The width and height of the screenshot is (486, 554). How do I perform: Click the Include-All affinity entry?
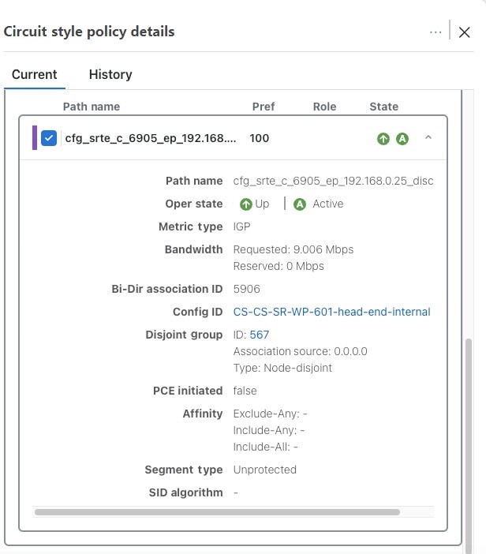click(x=266, y=447)
